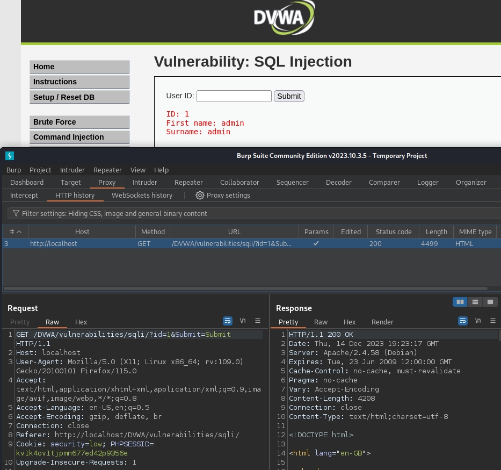Switch to side-by-side layout view
Image resolution: width=501 pixels, height=470 pixels.
point(460,302)
